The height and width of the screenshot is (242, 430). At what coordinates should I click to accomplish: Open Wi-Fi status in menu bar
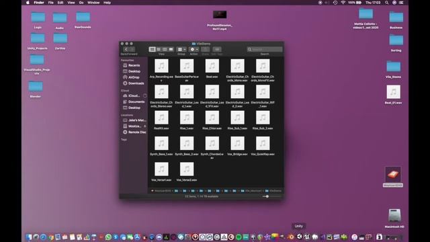click(x=343, y=3)
